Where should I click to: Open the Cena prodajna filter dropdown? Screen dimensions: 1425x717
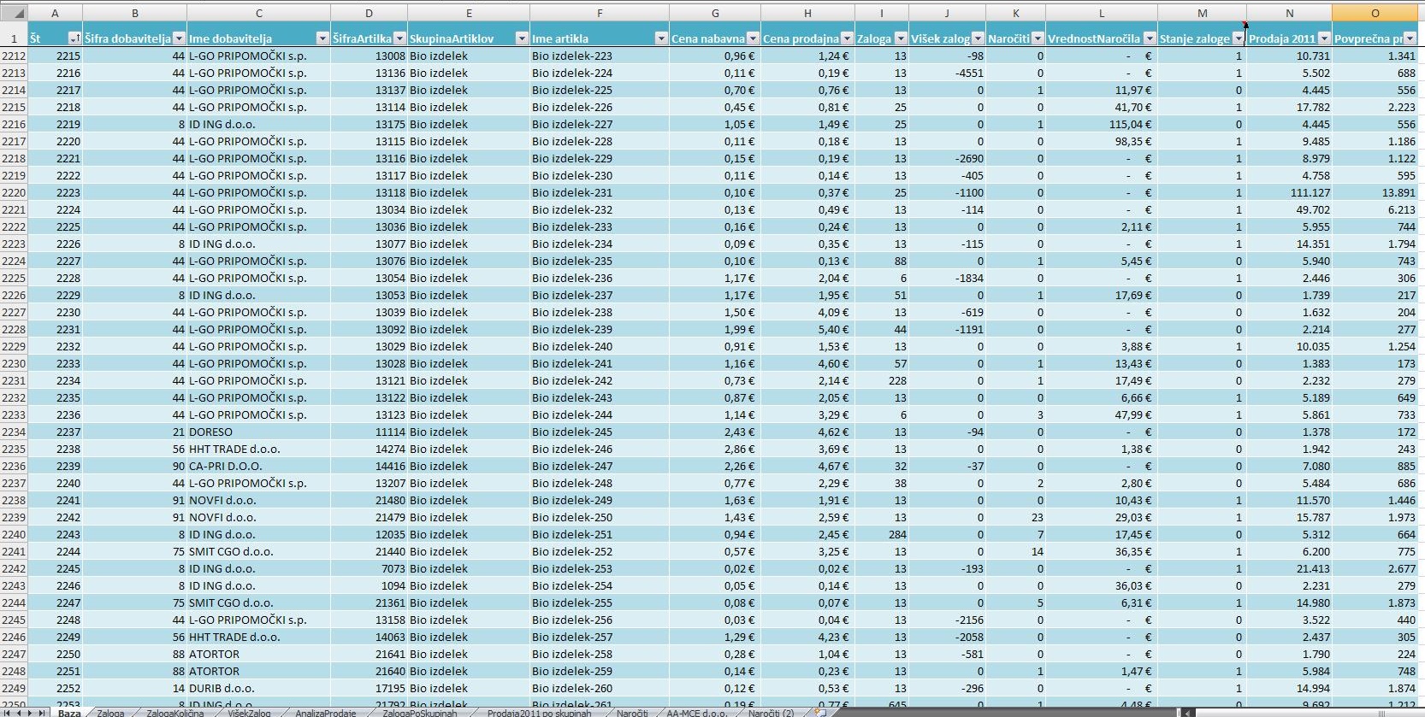(847, 38)
